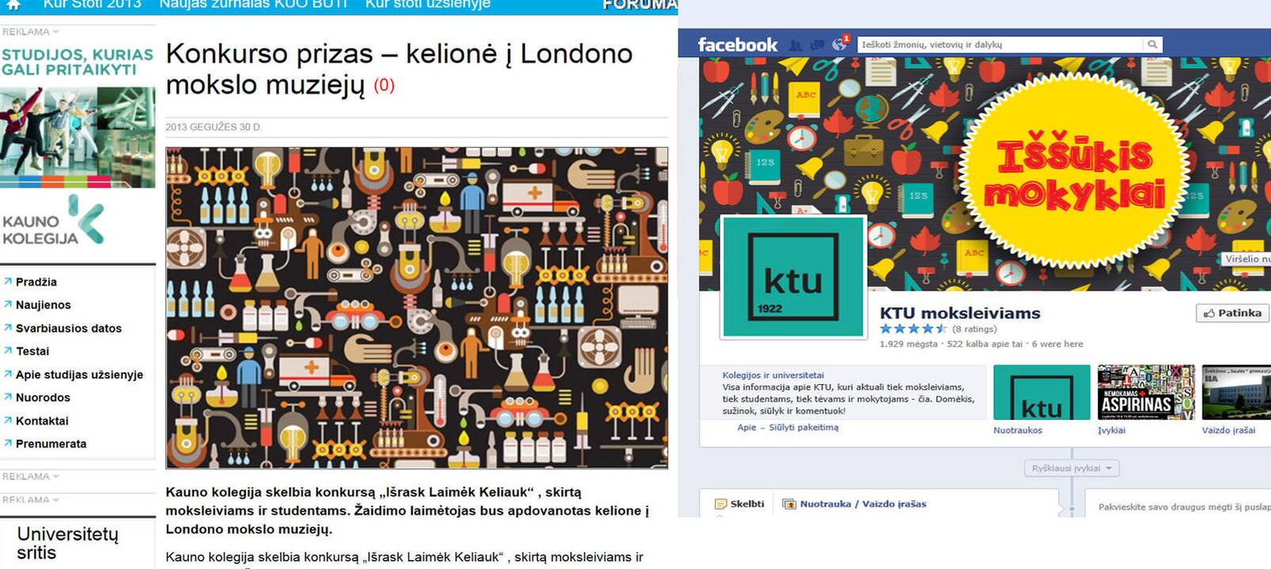The width and height of the screenshot is (1271, 569).
Task: Expand the REKLAMA dropdown above Universitetų sritis
Action: tap(31, 499)
